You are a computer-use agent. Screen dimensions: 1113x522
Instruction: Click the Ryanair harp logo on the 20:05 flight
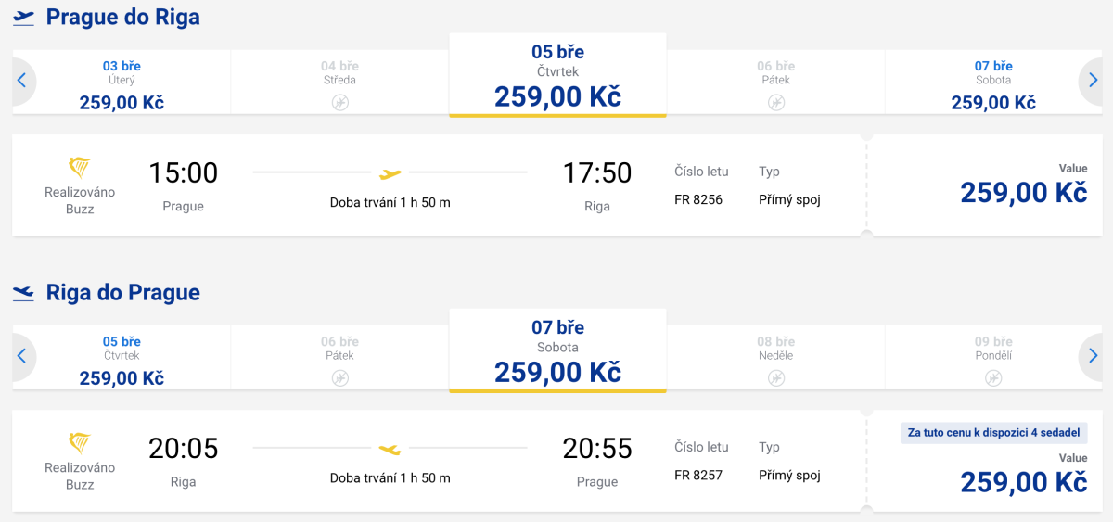point(80,443)
